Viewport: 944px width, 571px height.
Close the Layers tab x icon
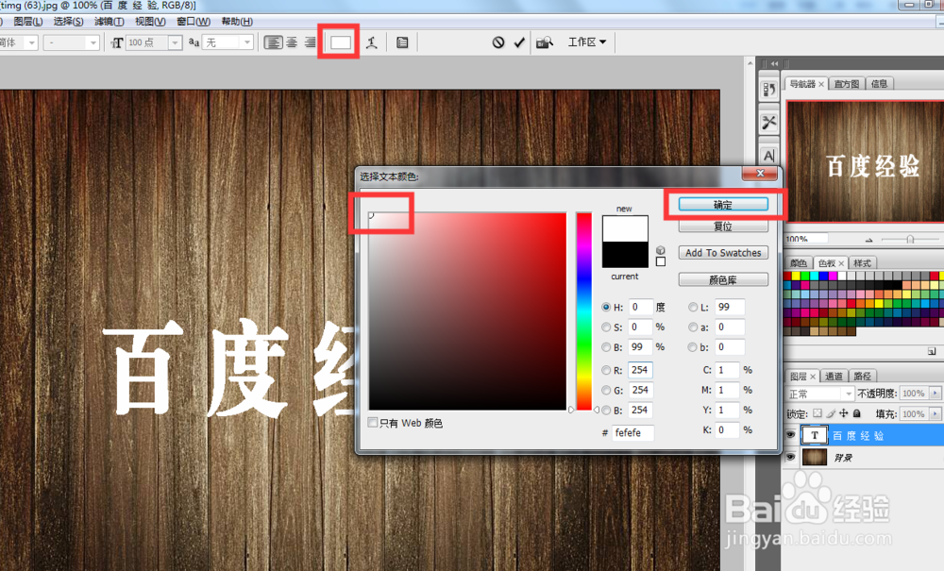812,377
